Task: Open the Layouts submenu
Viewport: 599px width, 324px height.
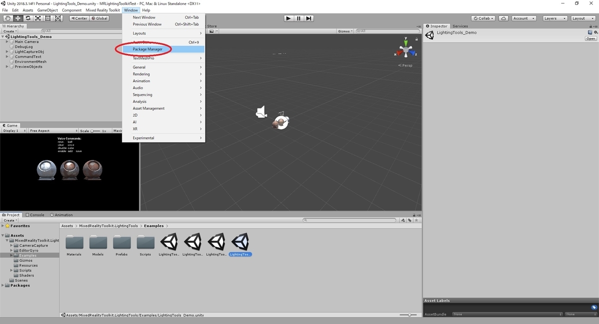Action: [x=164, y=33]
